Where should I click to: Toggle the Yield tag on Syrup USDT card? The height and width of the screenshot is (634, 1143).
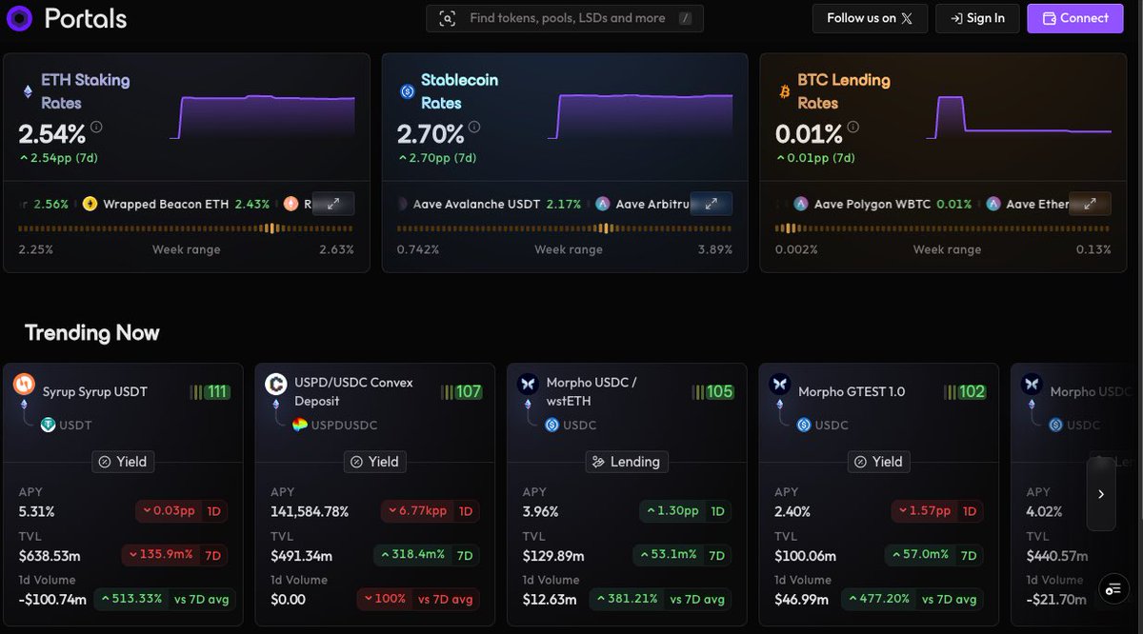pos(122,462)
